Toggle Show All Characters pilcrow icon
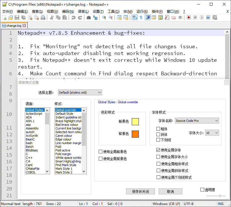The width and height of the screenshot is (231, 207). (x=141, y=18)
